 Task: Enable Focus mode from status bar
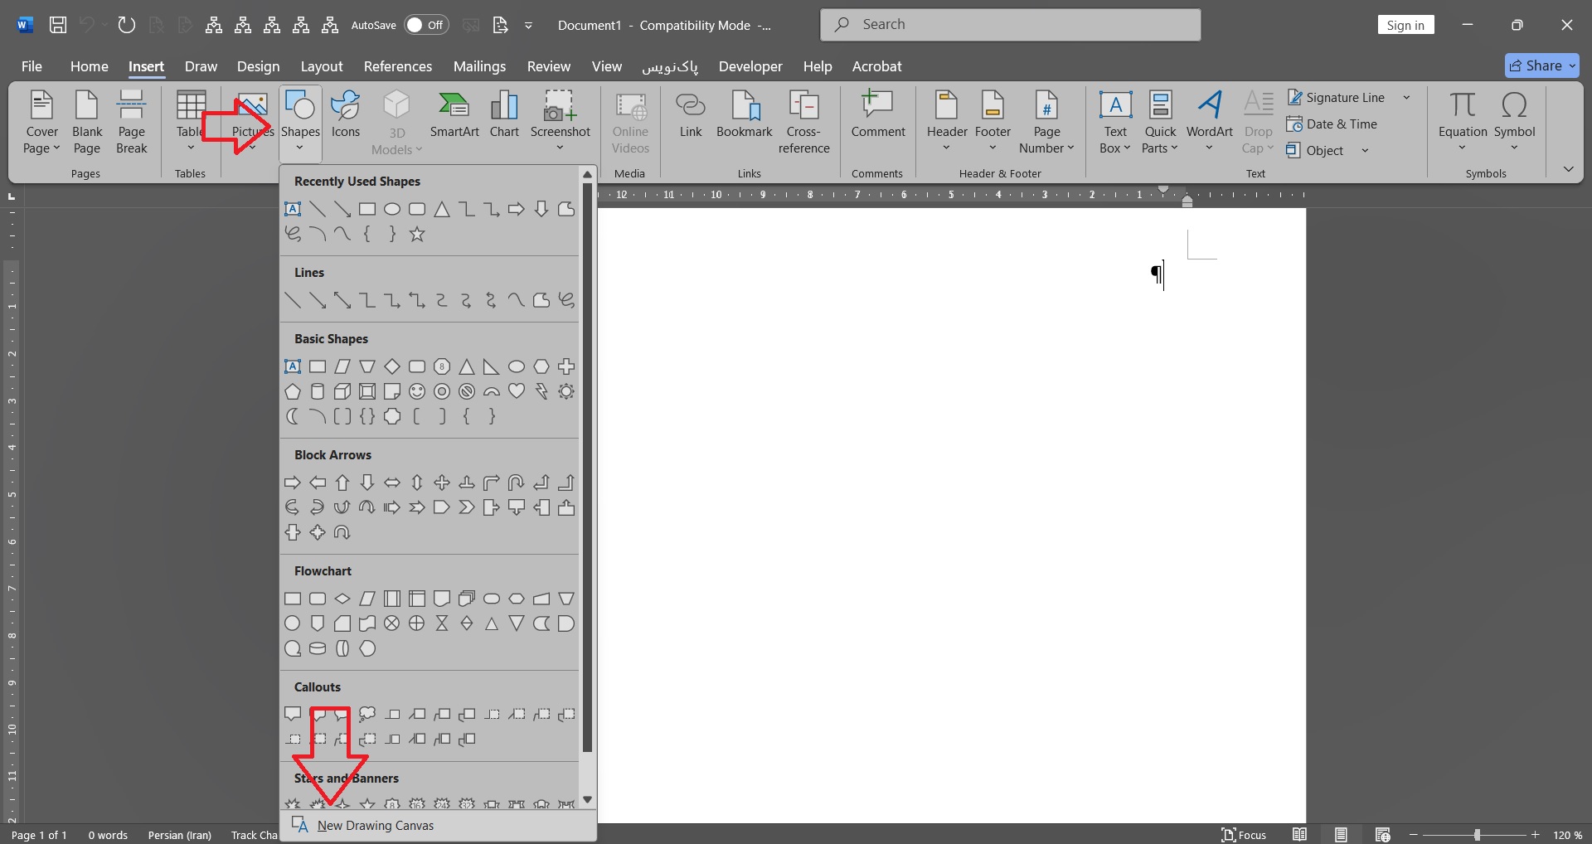(1244, 835)
